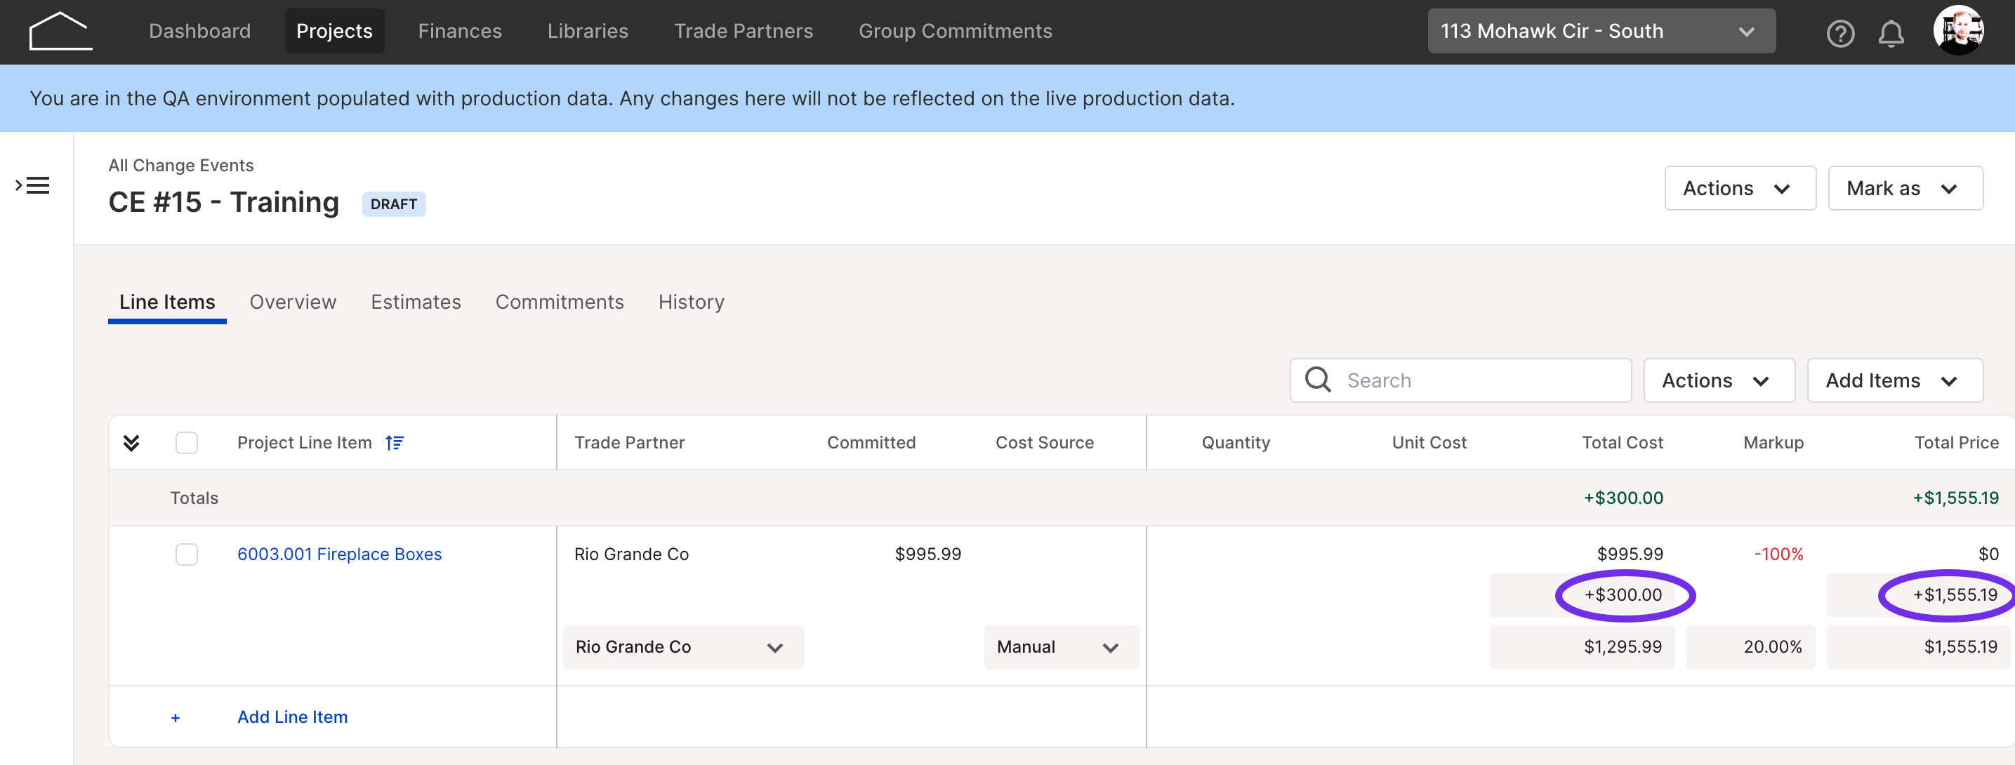Viewport: 2015px width, 765px height.
Task: Go to Finances in top navigation
Action: point(459,32)
